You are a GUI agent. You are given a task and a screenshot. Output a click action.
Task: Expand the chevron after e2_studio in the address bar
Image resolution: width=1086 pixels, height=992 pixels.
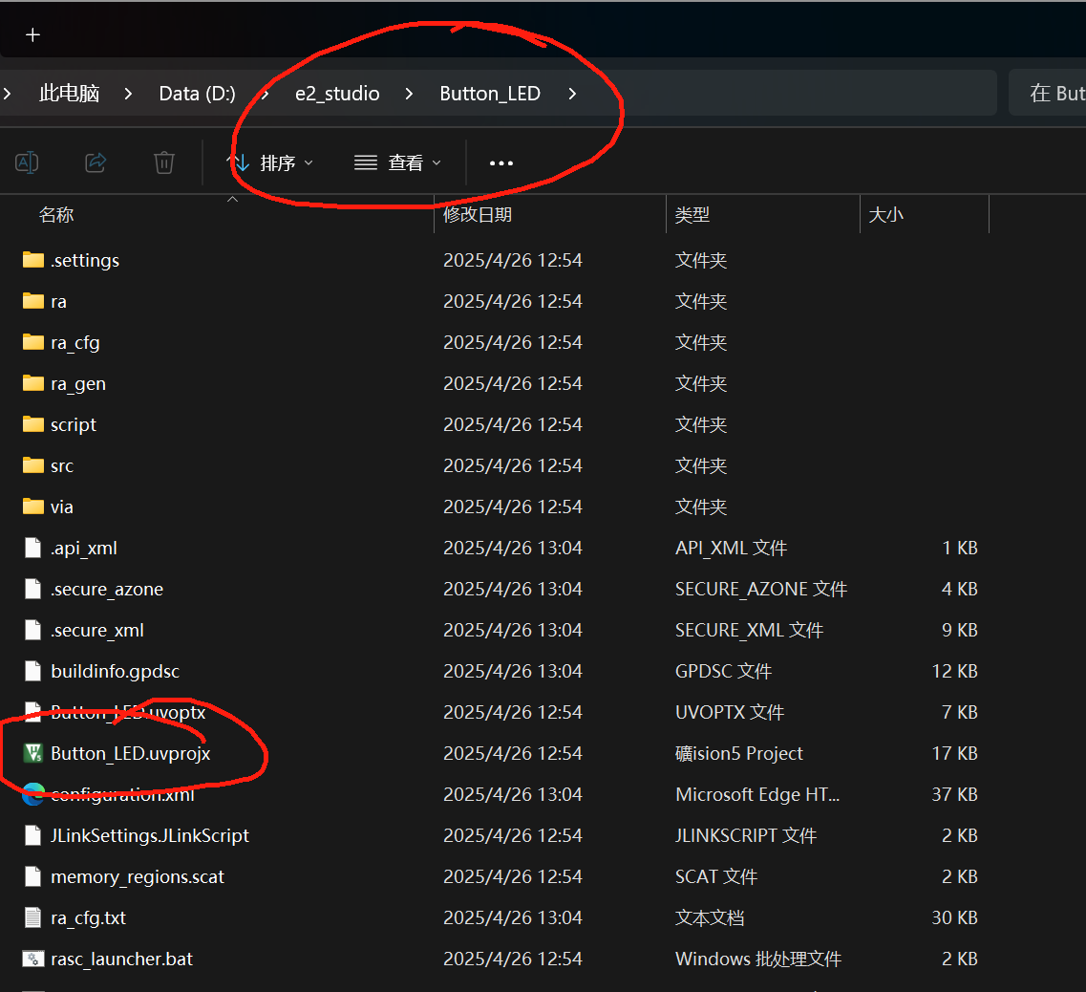(x=410, y=94)
